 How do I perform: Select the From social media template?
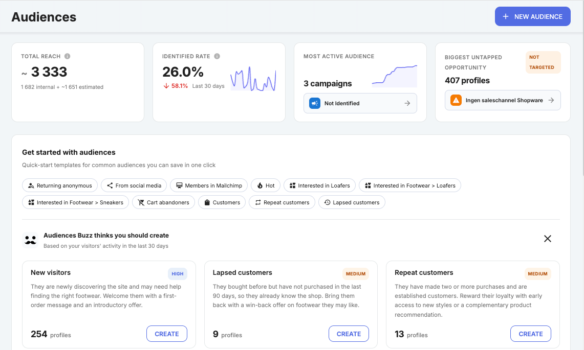tap(134, 185)
